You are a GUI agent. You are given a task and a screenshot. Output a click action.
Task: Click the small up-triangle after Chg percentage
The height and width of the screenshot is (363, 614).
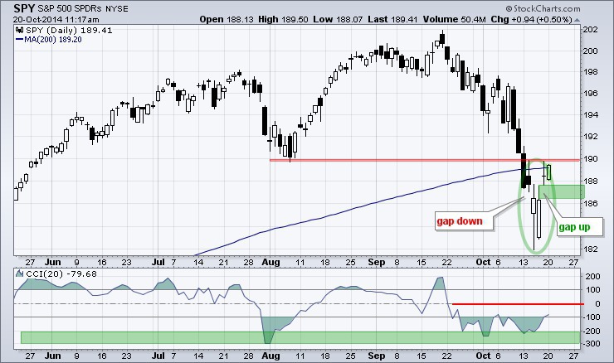pos(577,20)
